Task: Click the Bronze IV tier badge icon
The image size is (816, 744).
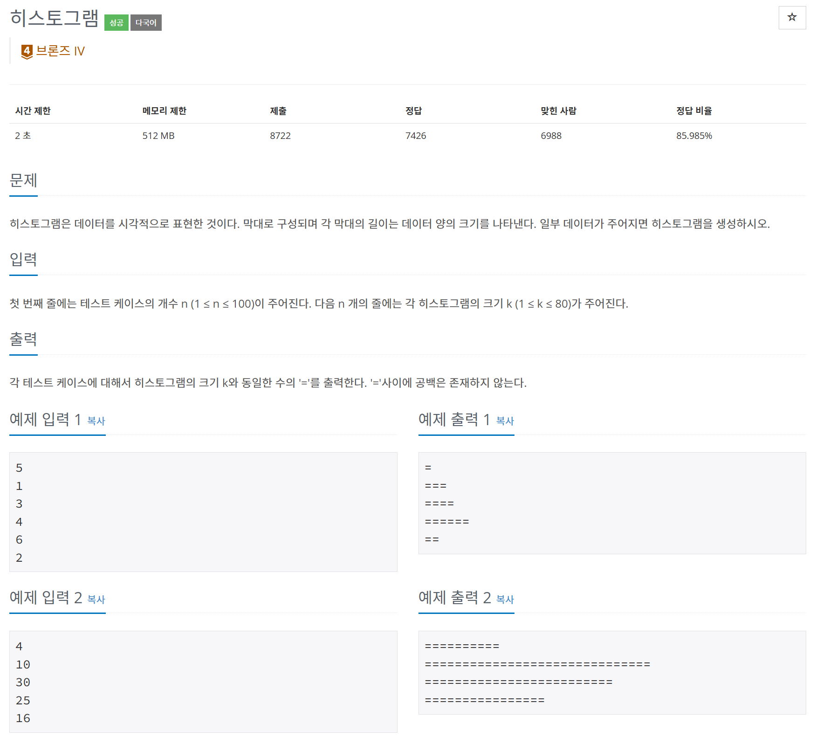Action: point(27,51)
